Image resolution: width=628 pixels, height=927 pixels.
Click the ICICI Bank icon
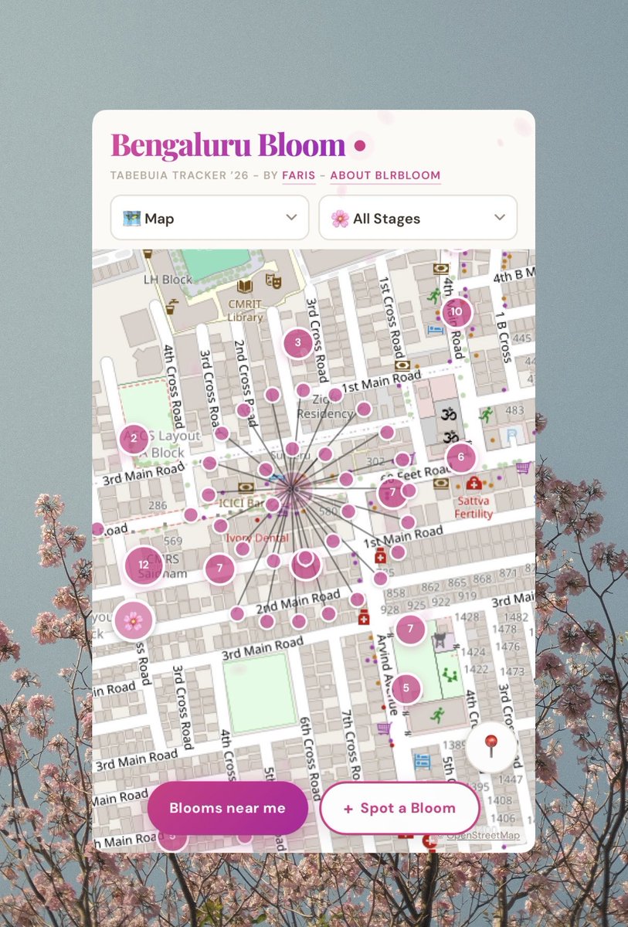tap(246, 489)
